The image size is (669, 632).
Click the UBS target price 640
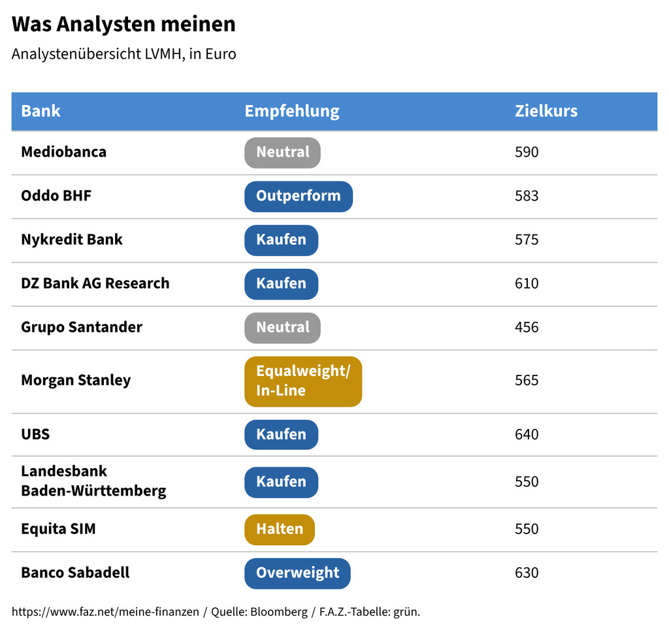tap(527, 434)
